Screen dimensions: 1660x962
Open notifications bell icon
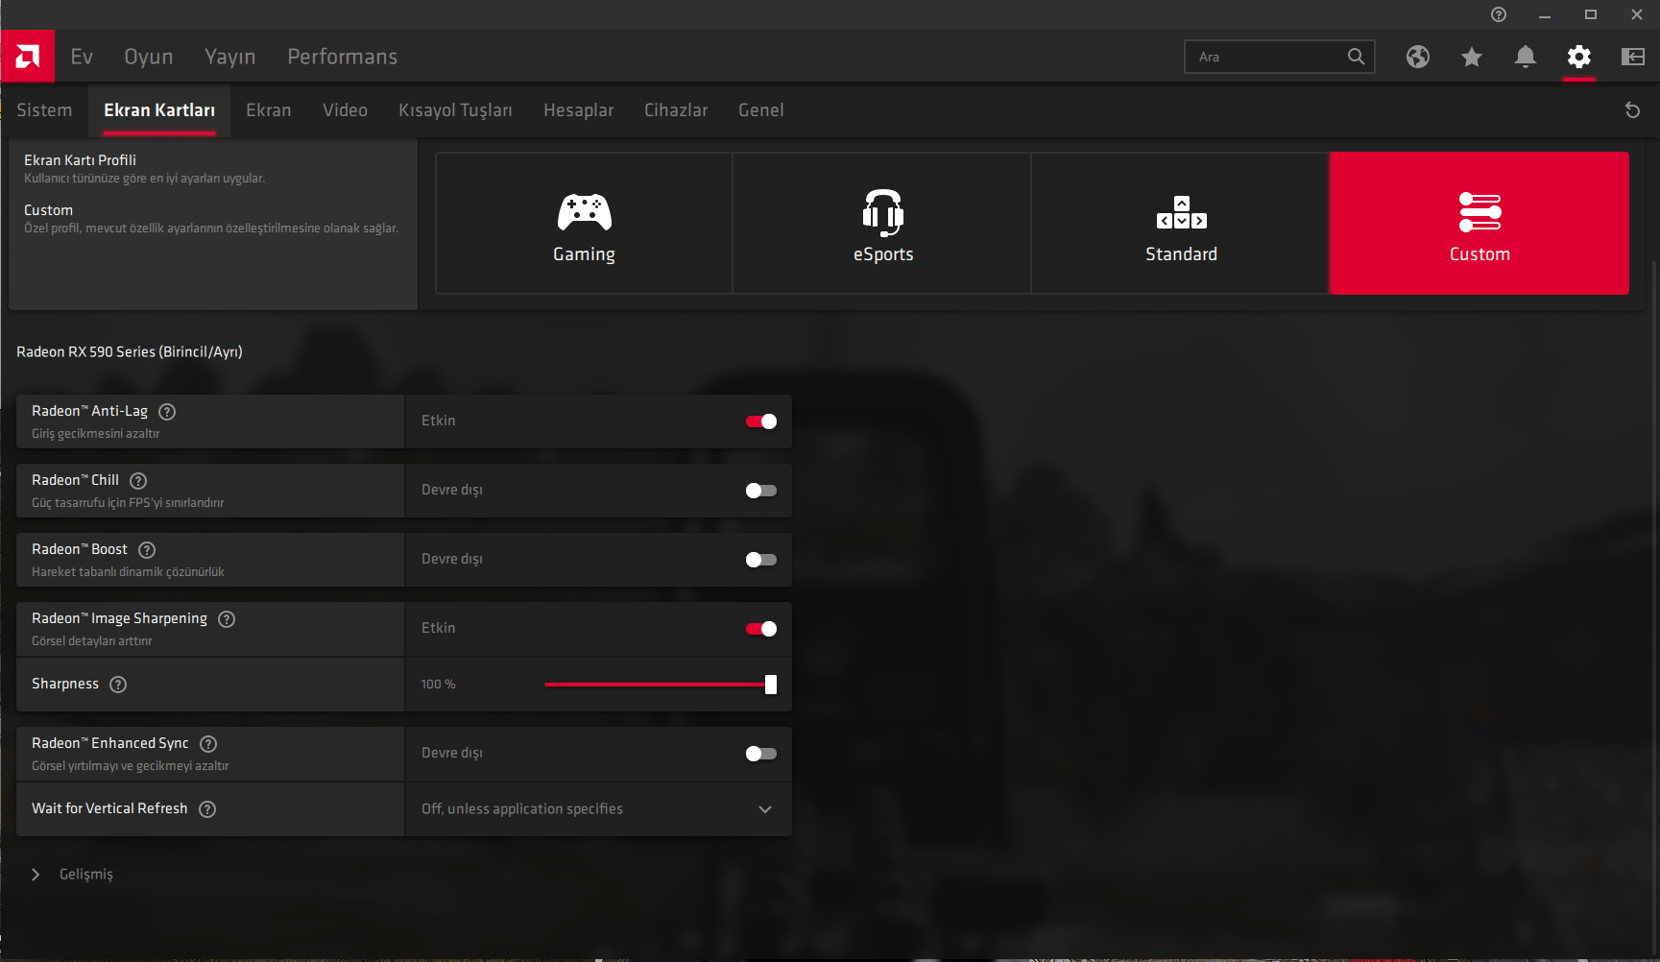click(x=1526, y=57)
